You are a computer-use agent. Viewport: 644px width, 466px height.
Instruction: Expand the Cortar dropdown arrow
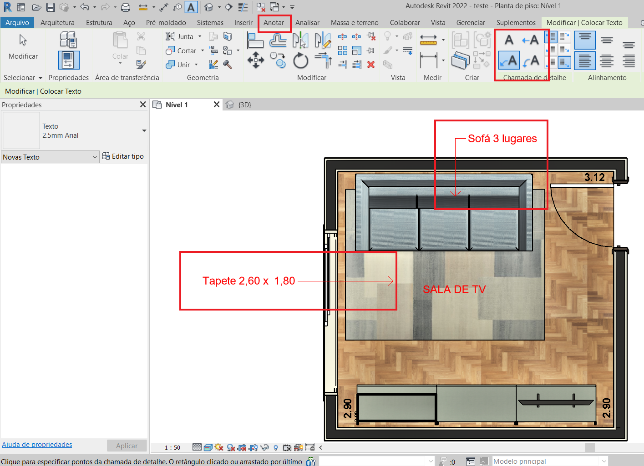tap(203, 50)
